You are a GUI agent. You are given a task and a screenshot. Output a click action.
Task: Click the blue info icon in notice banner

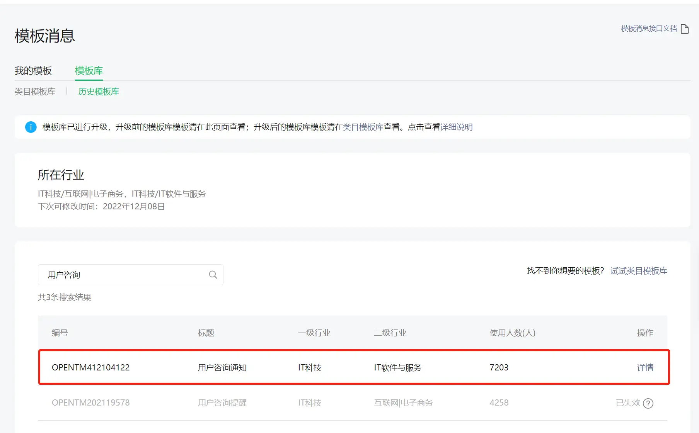pos(31,127)
